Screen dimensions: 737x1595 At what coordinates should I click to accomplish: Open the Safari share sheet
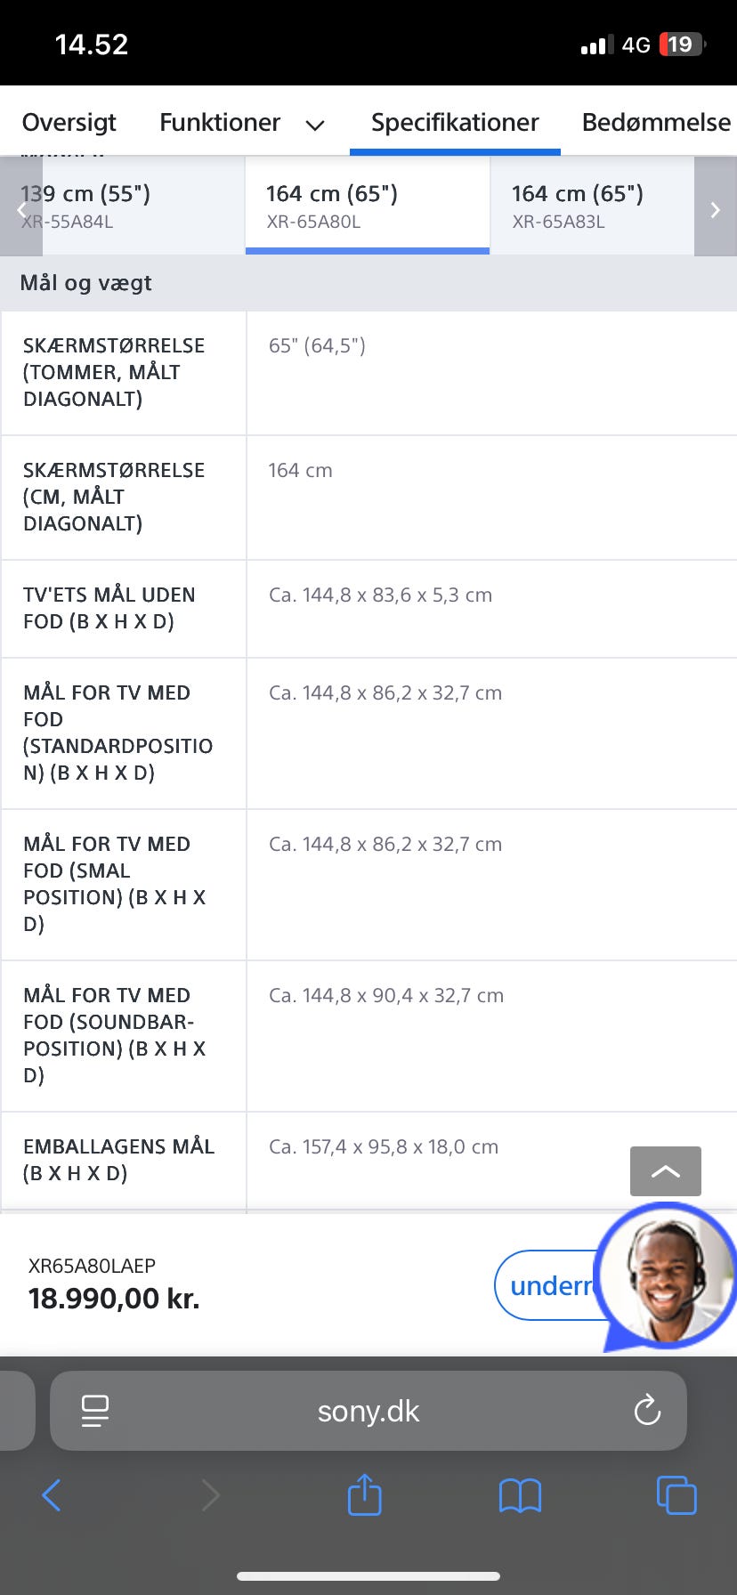click(x=364, y=1494)
